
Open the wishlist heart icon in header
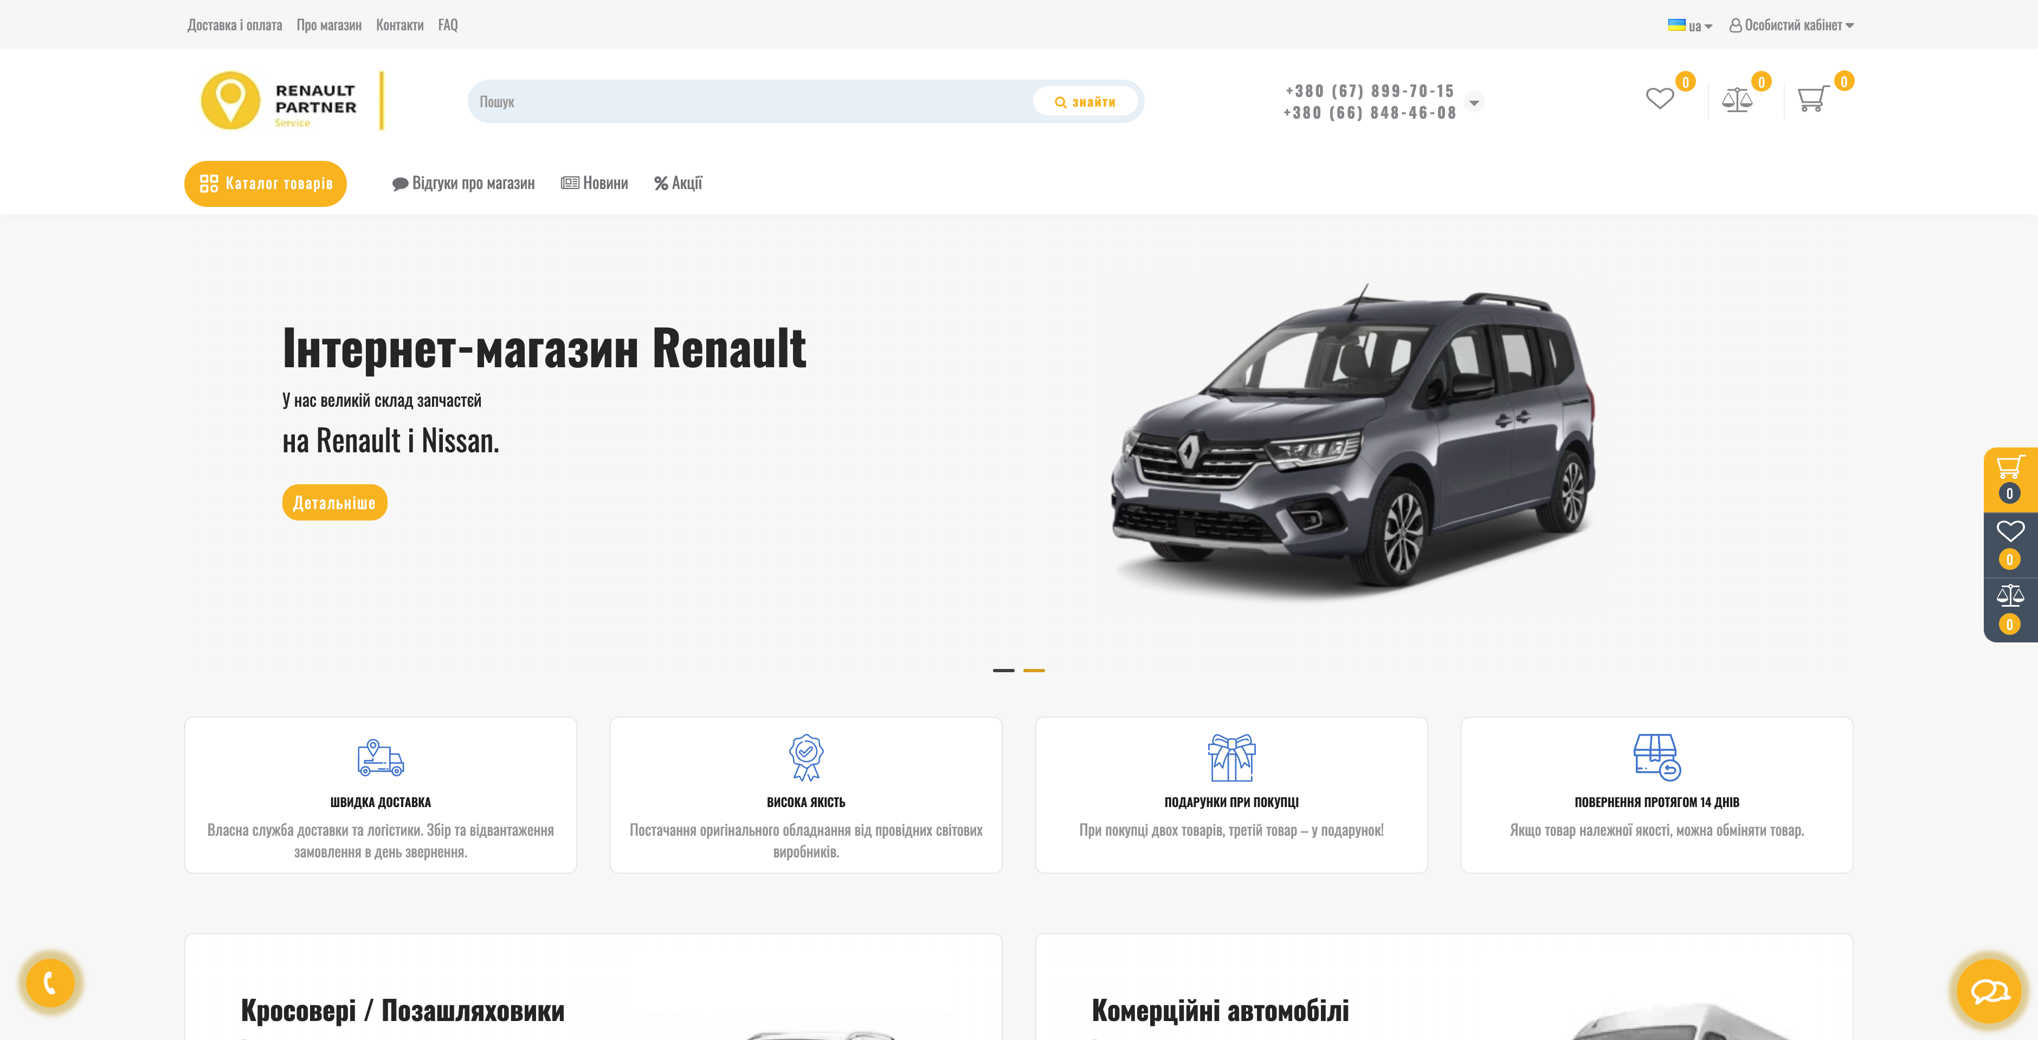click(x=1659, y=99)
